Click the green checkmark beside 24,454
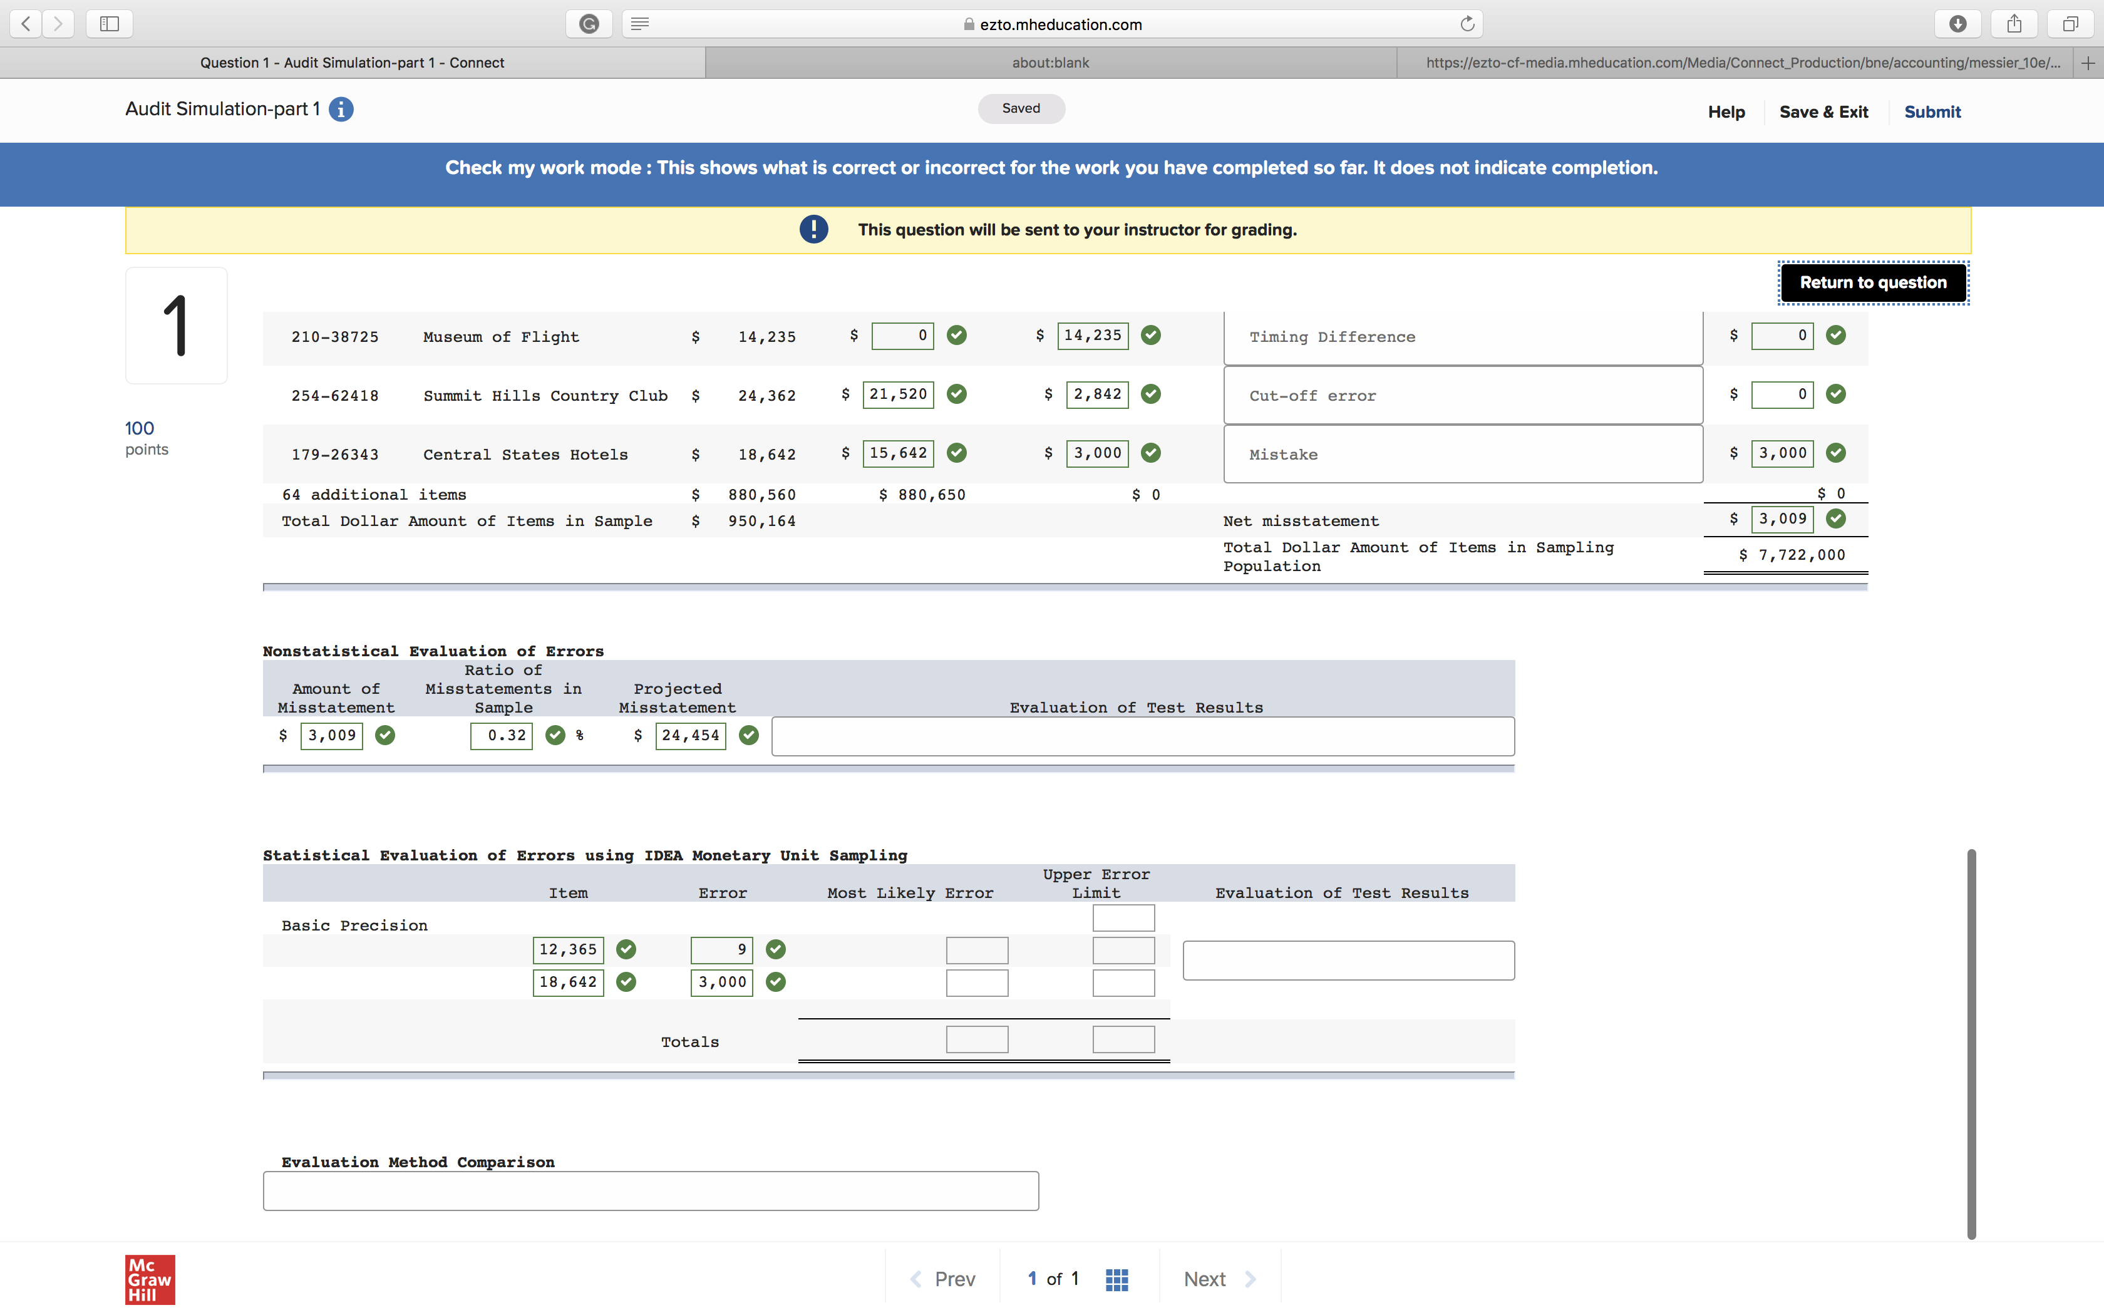 point(748,735)
